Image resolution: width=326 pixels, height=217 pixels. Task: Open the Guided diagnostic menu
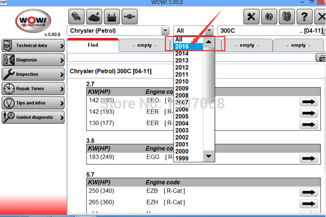33,117
